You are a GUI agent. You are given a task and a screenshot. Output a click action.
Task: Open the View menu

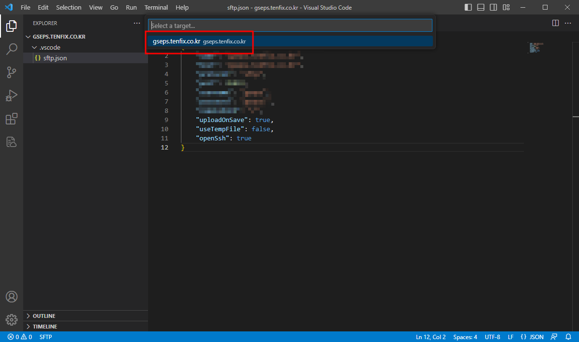pos(96,7)
